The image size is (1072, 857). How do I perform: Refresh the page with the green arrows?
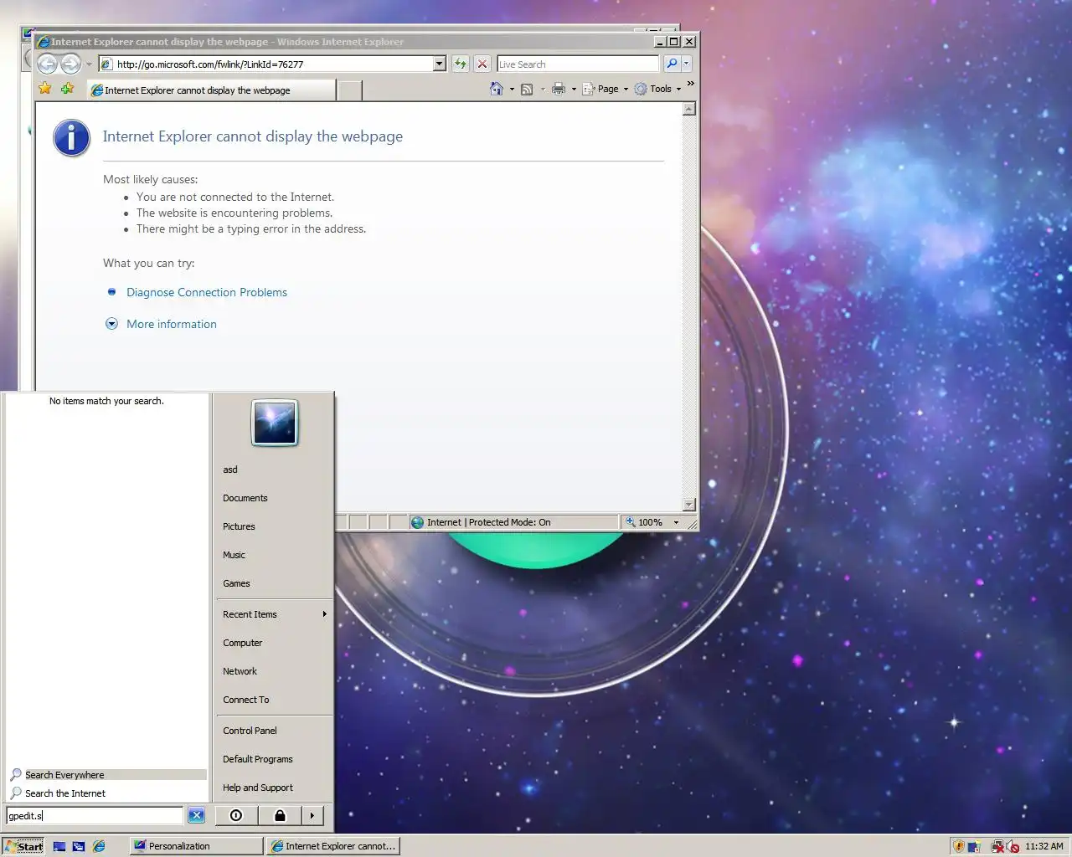point(461,64)
